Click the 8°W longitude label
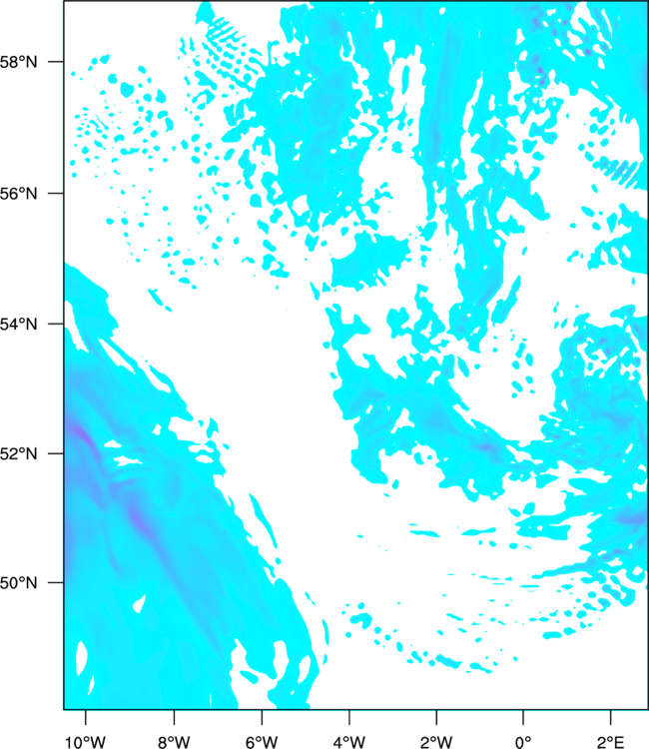This screenshot has height=749, width=649. (174, 742)
